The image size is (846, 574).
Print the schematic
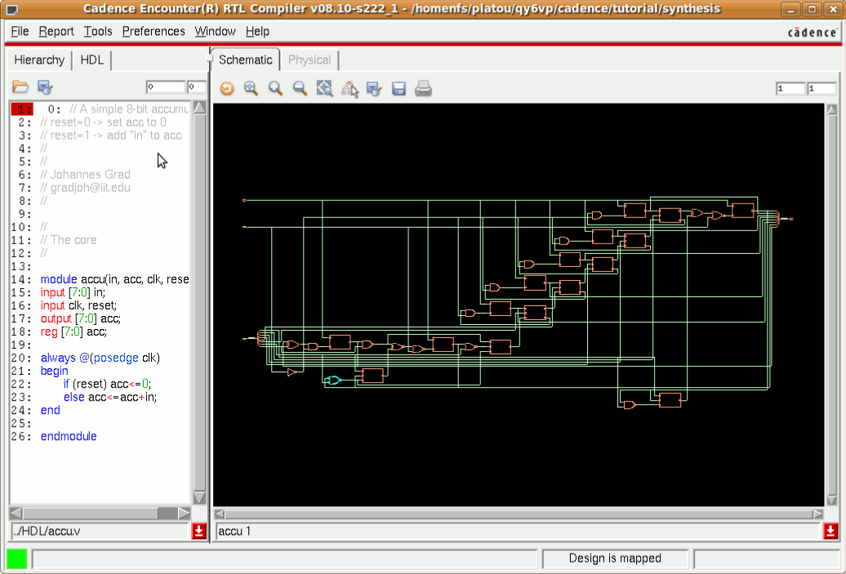click(x=424, y=88)
